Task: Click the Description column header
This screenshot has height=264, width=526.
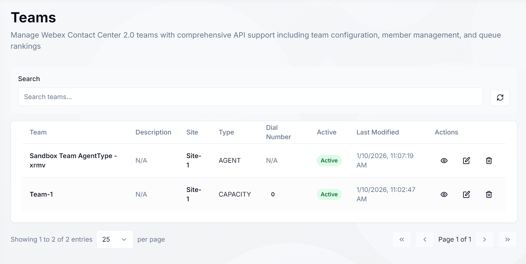Action: 153,132
